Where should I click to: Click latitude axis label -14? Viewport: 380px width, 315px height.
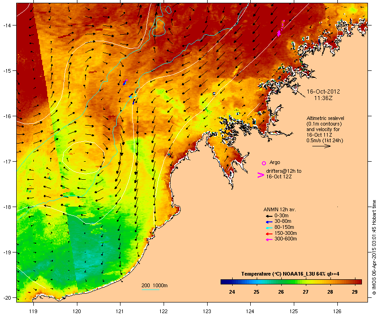point(6,25)
